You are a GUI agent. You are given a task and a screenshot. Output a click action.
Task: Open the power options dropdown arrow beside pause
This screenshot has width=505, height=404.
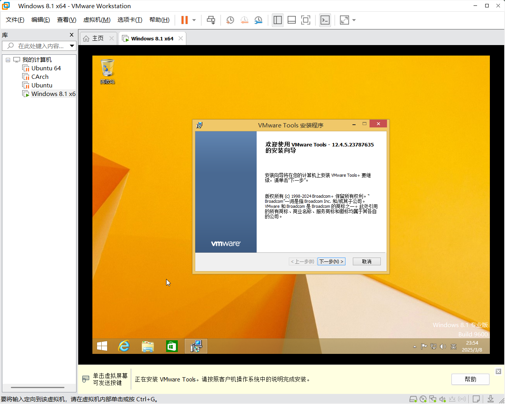[x=194, y=20]
